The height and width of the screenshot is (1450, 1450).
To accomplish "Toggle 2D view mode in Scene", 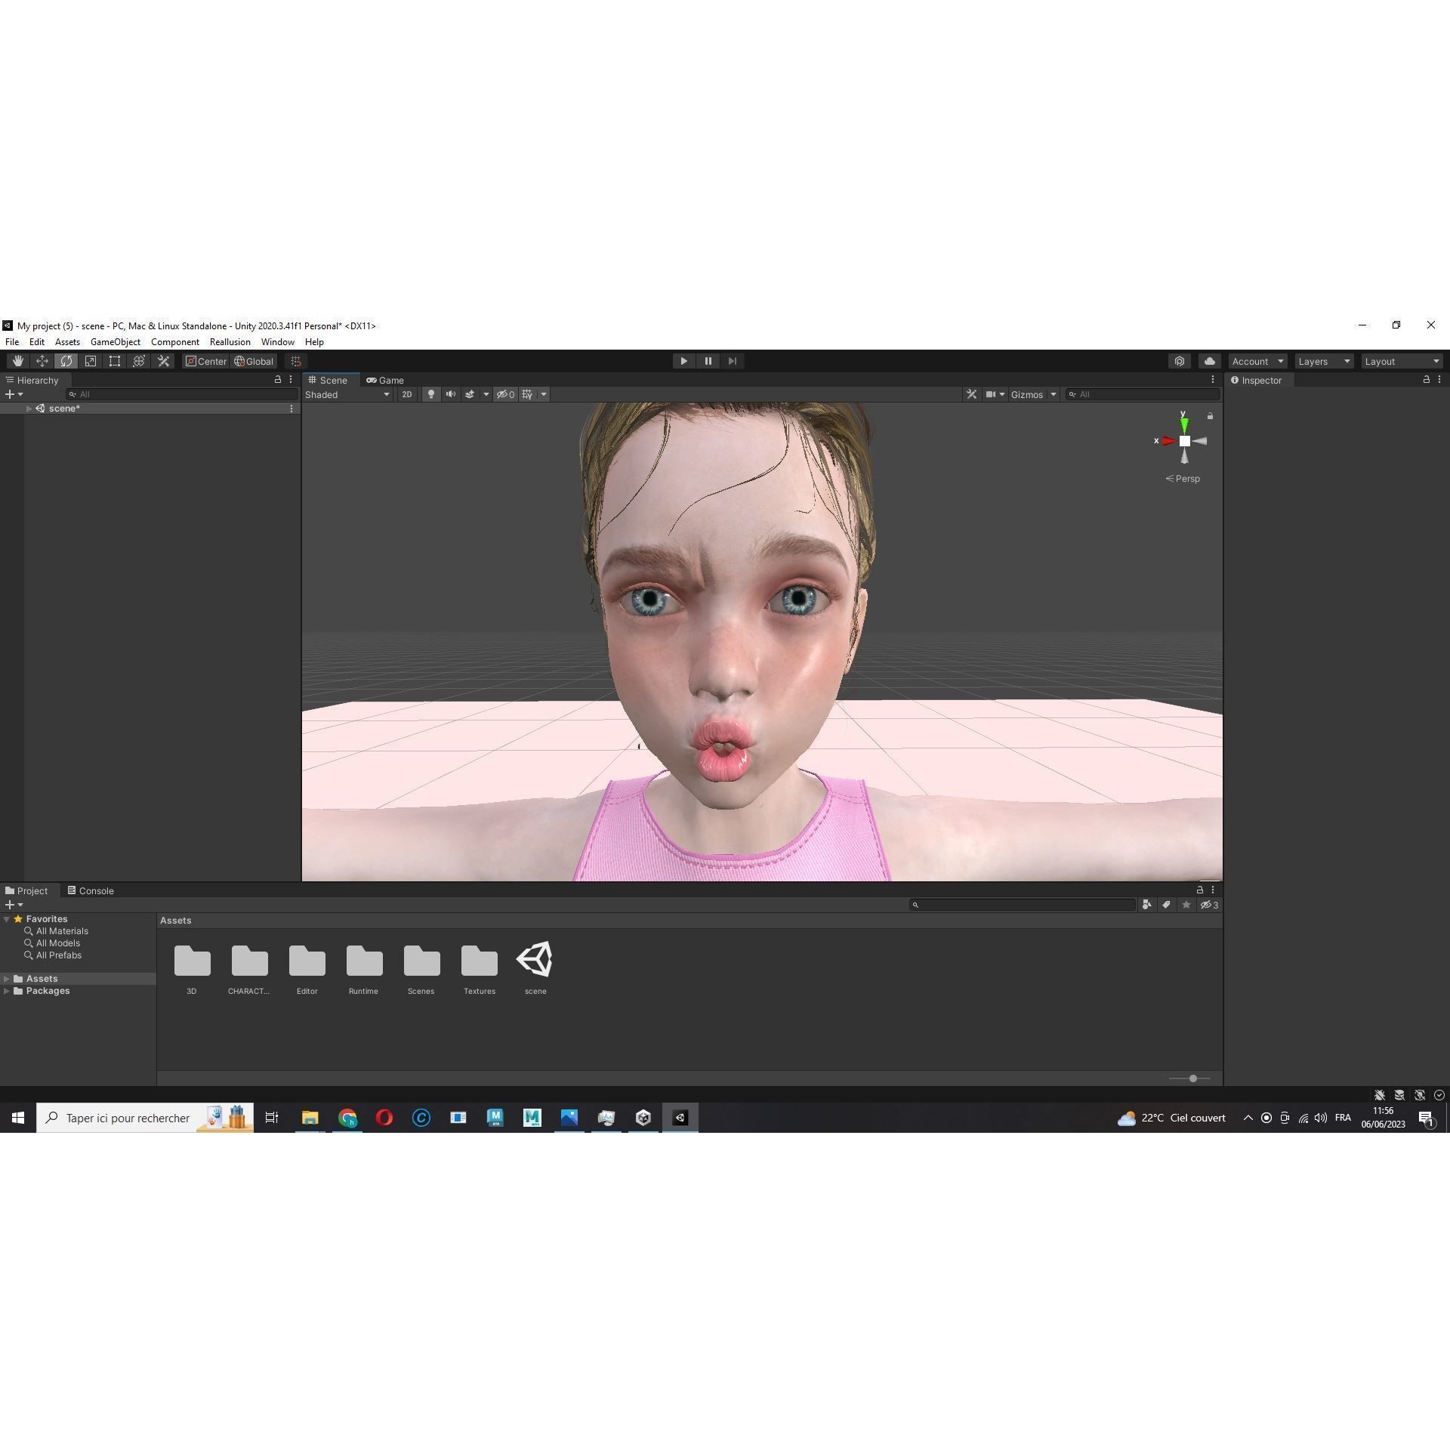I will click(x=406, y=393).
